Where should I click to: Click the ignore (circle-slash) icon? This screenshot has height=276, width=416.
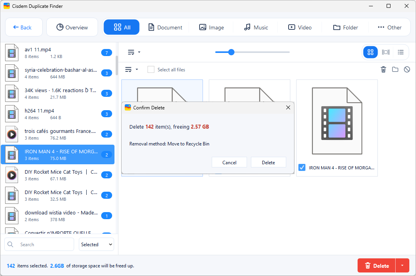[x=407, y=69]
